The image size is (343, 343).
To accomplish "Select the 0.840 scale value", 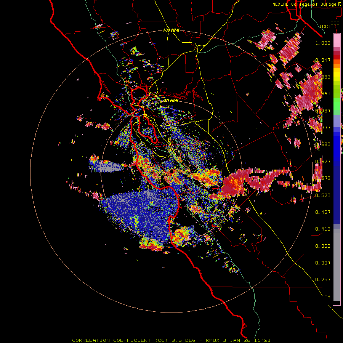I will coord(323,94).
